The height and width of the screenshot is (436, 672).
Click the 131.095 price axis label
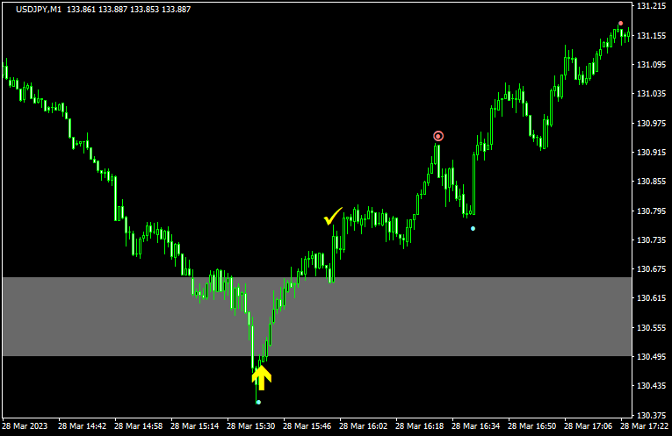click(650, 65)
